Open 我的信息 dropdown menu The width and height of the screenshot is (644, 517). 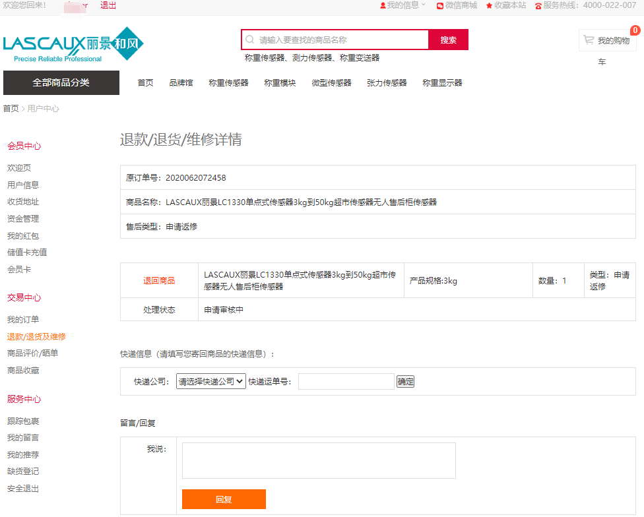tap(402, 5)
